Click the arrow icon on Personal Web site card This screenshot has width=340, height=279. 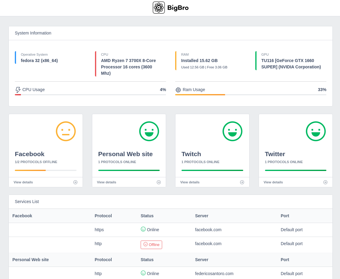point(159,182)
